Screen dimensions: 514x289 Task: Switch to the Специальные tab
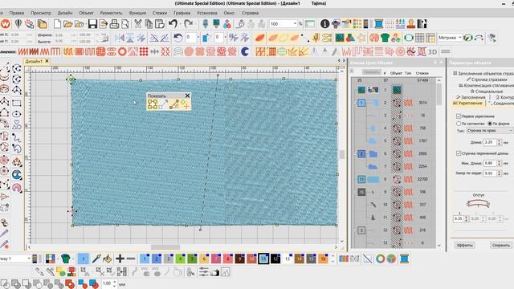[487, 91]
